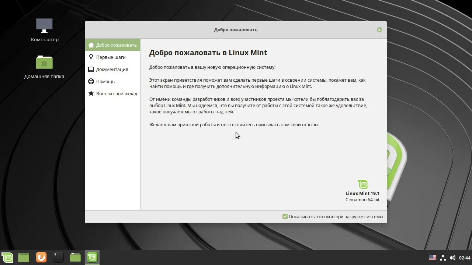Launch Firefox from the taskbar

point(41,257)
